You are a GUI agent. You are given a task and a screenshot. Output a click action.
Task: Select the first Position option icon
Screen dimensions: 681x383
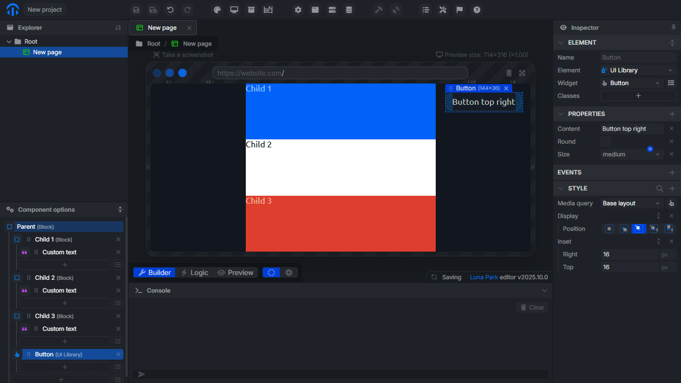tap(609, 229)
